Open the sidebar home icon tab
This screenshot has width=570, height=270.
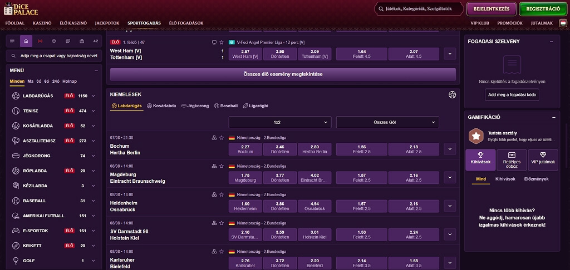(26, 41)
